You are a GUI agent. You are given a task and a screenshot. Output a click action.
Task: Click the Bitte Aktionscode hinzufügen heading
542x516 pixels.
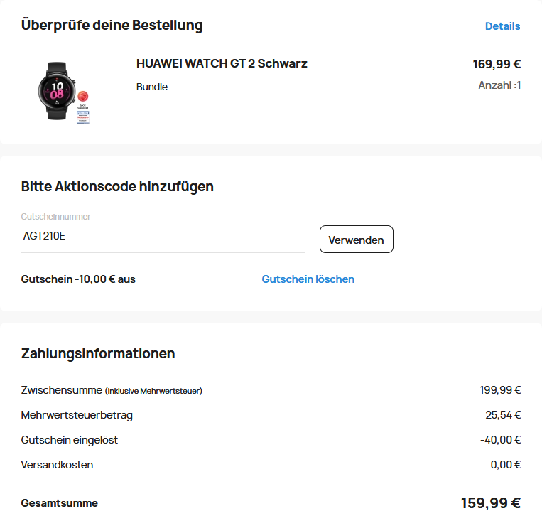click(x=117, y=187)
